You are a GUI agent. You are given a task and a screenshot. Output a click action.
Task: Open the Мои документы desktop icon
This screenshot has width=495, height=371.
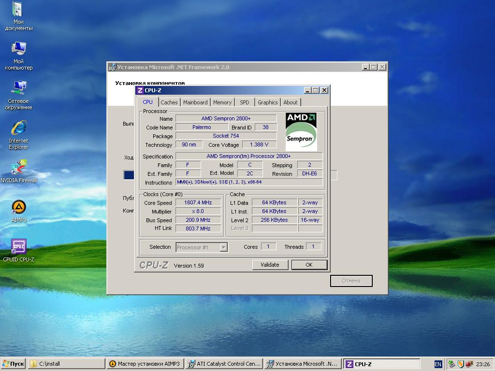click(x=18, y=16)
